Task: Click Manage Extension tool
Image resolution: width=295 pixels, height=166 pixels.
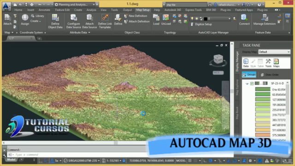Action: tap(264, 20)
